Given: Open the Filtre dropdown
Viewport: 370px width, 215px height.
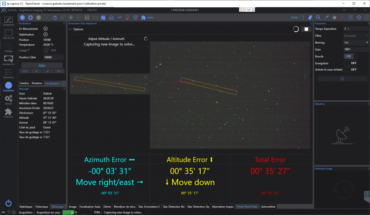Looking at the screenshot, I should (356, 35).
